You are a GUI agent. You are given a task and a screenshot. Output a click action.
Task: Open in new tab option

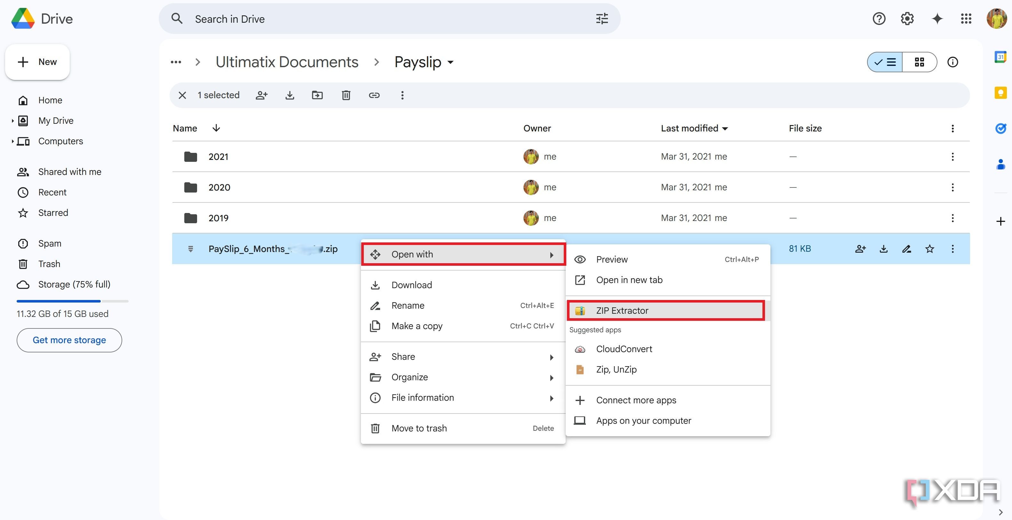[667, 280]
